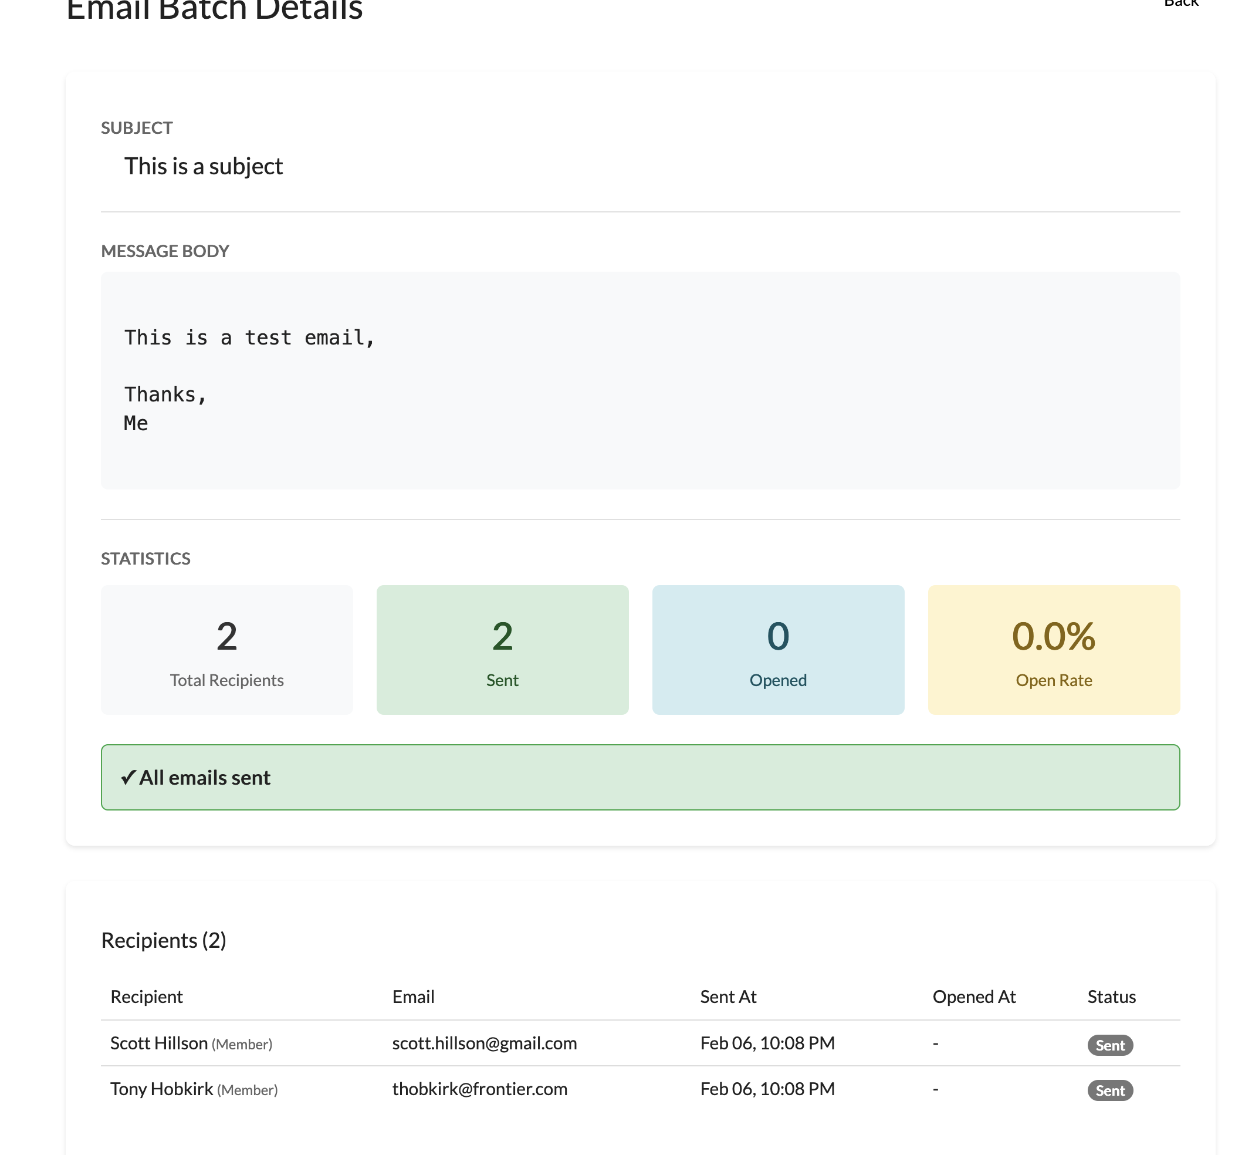
Task: Click the message body text box
Action: (639, 380)
